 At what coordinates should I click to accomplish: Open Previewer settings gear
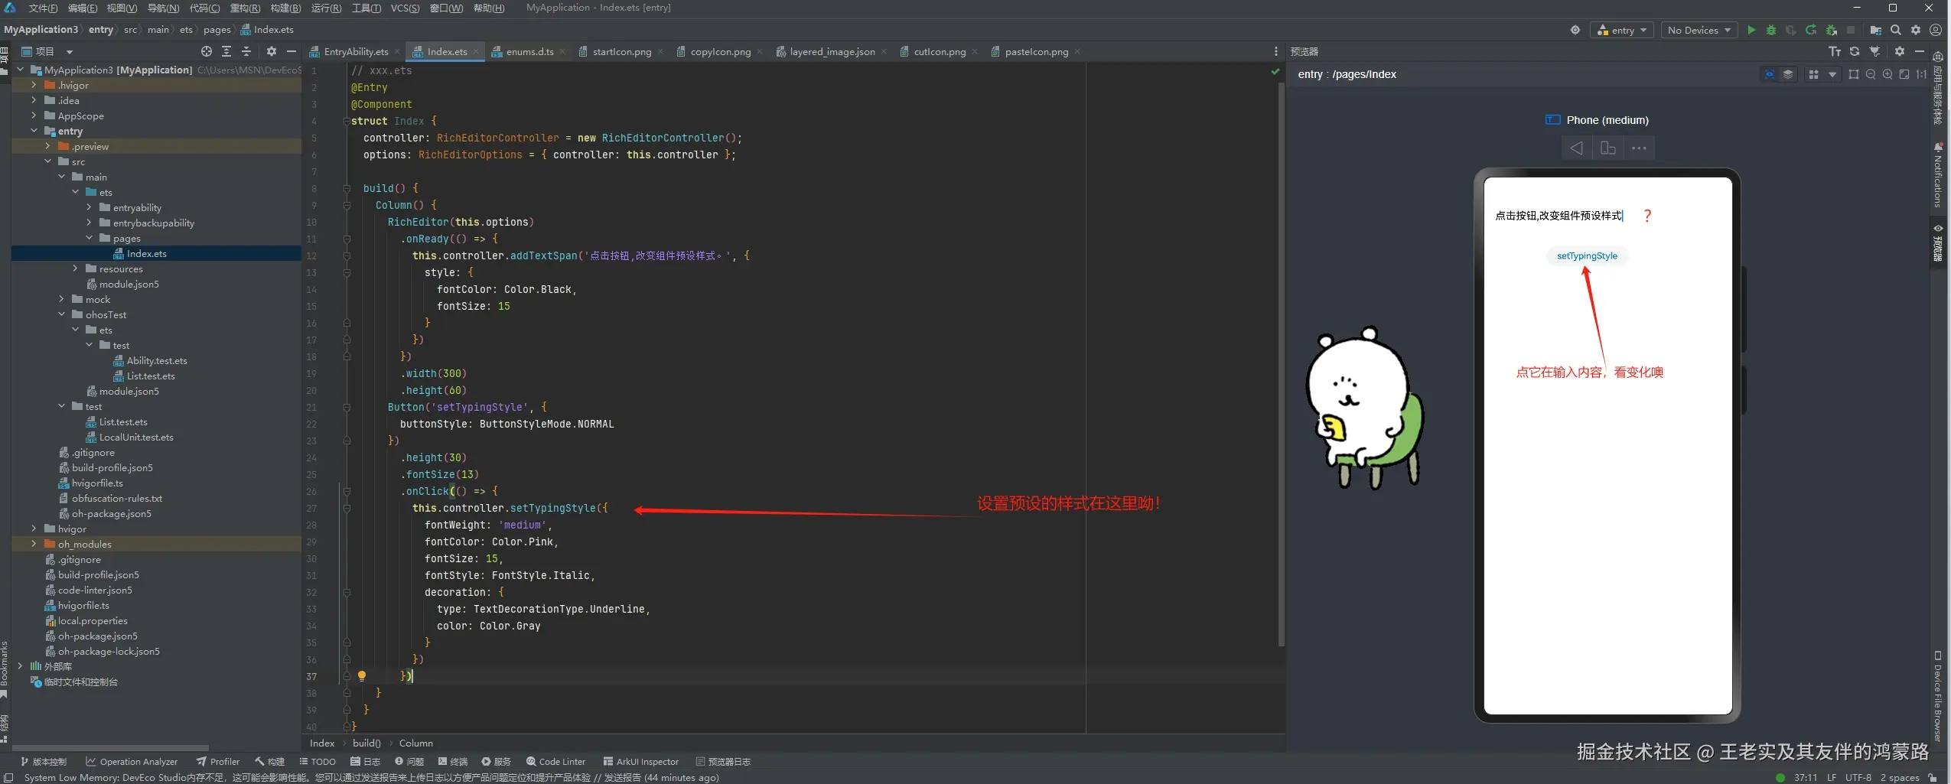[x=1900, y=51]
